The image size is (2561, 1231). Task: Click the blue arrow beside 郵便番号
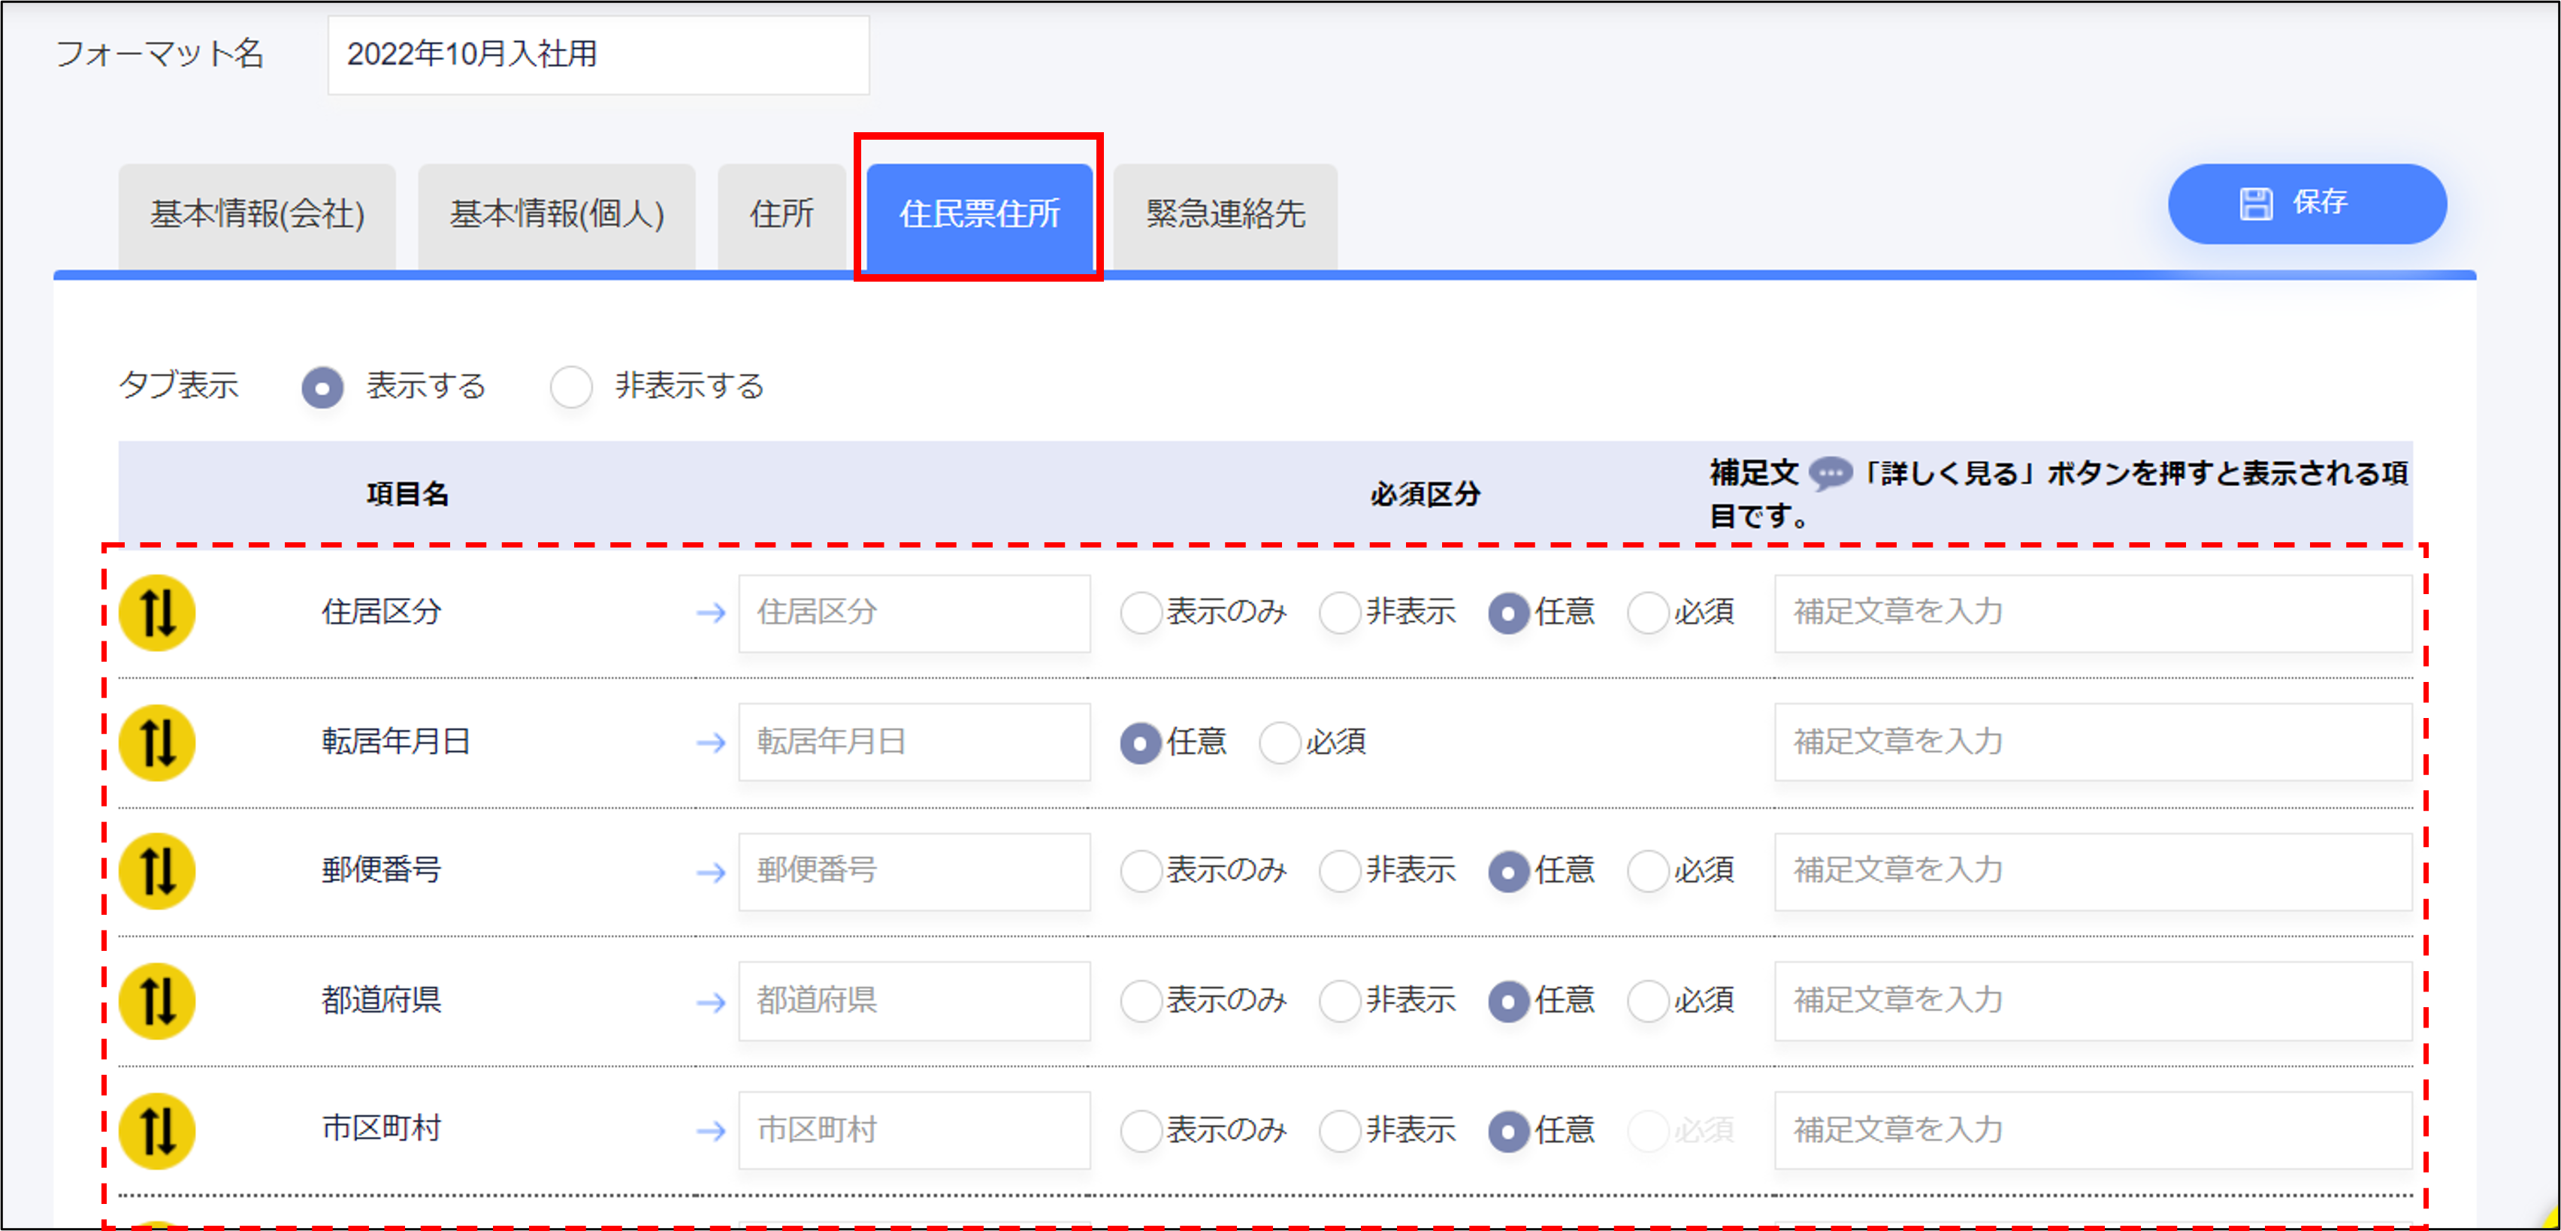(x=711, y=872)
